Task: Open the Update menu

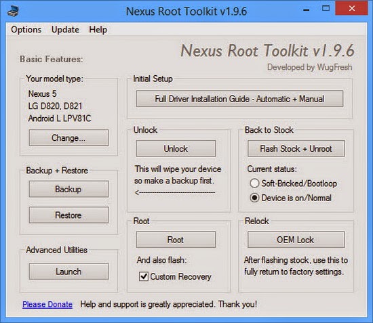Action: [x=65, y=30]
